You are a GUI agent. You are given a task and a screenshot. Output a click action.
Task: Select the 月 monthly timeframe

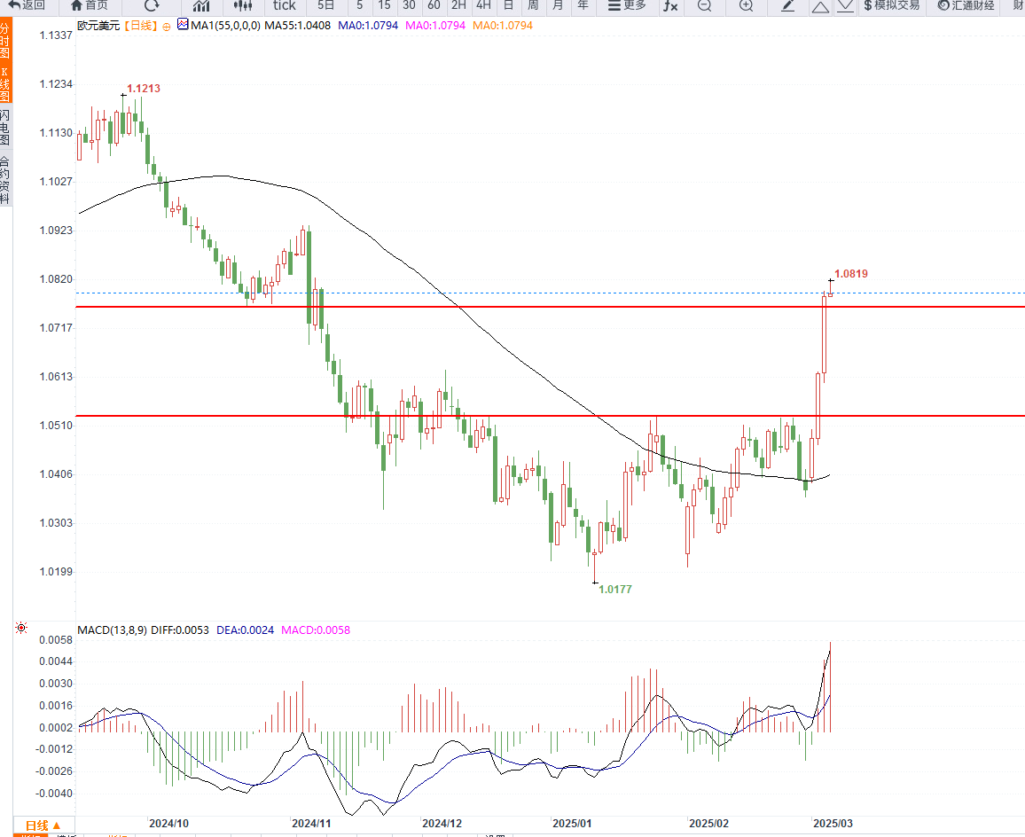[x=558, y=6]
